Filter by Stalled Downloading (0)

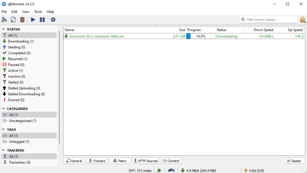click(29, 94)
